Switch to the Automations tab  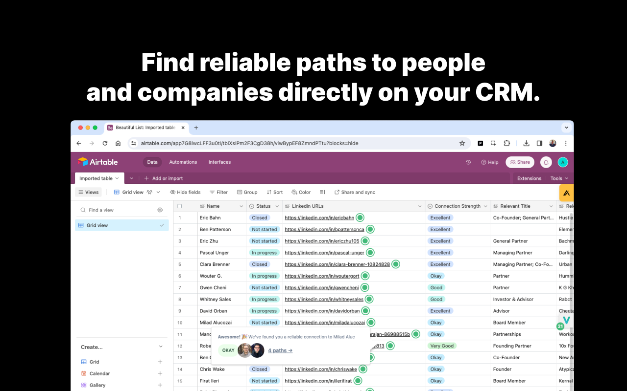coord(183,162)
